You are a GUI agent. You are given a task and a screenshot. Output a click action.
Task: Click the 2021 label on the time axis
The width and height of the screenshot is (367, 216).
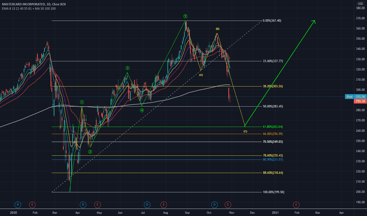[275, 212]
